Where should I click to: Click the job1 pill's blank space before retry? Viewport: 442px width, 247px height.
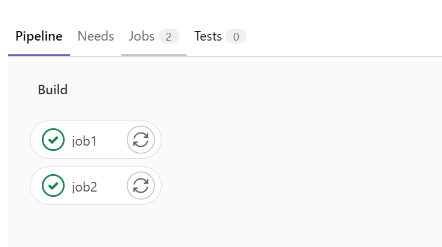pos(112,140)
